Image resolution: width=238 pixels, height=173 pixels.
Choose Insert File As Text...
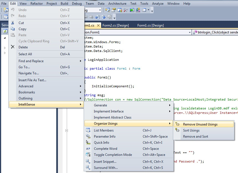click(46, 80)
